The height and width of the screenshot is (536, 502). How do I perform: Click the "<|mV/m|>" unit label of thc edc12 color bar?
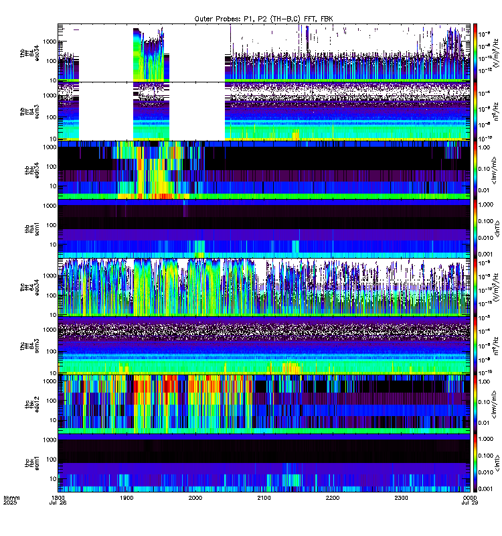tap(494, 405)
